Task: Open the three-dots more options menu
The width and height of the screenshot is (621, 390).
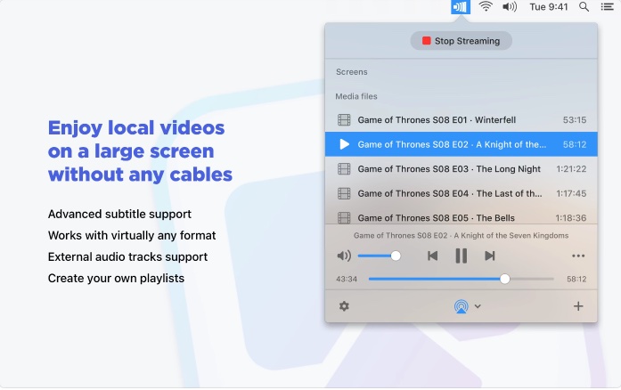Action: point(578,256)
